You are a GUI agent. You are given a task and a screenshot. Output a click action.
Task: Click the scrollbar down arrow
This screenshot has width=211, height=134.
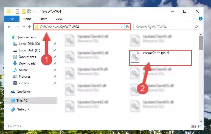(x=201, y=121)
